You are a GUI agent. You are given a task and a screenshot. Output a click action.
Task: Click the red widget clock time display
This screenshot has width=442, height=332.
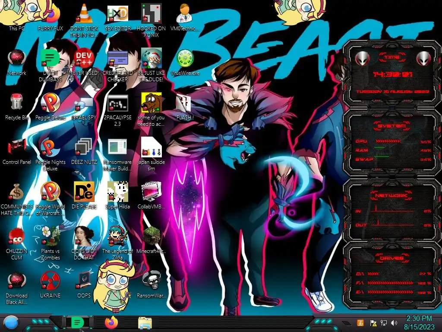[392, 74]
